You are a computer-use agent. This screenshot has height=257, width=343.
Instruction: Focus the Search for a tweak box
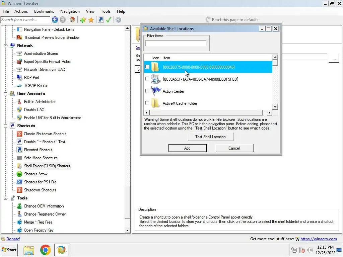click(x=25, y=20)
